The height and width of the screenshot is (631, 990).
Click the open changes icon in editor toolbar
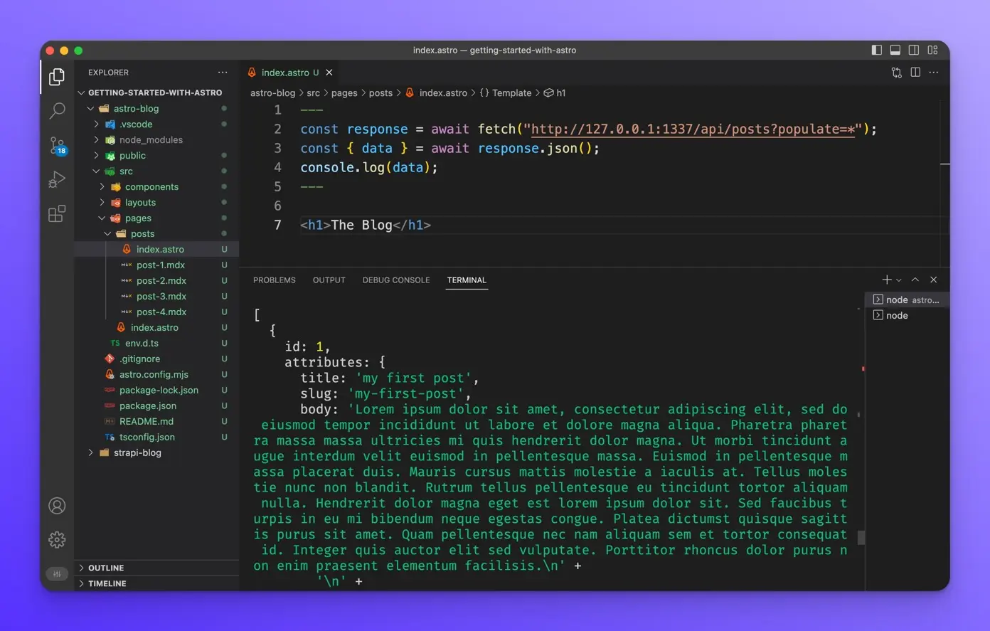pyautogui.click(x=897, y=73)
